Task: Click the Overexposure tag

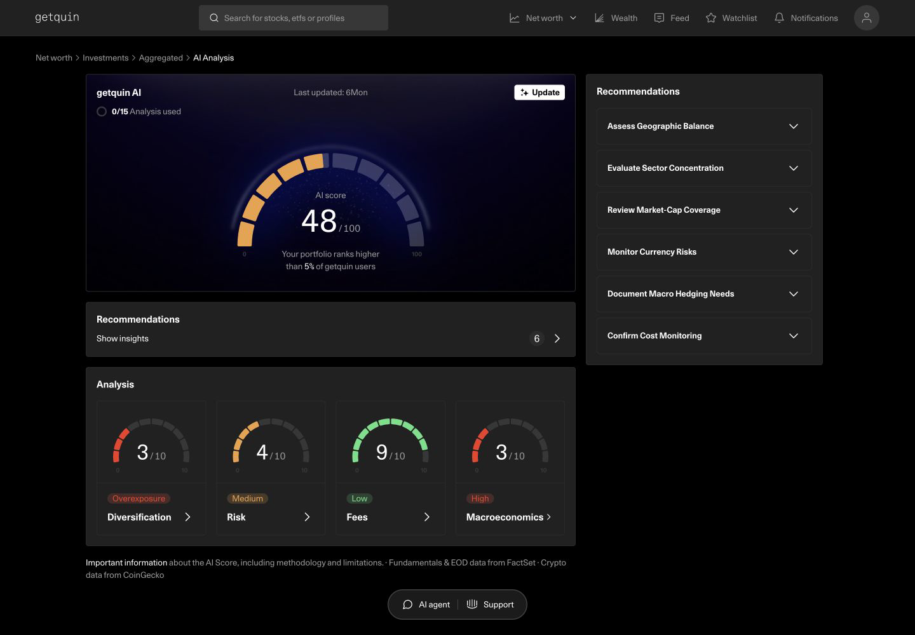Action: pos(139,498)
